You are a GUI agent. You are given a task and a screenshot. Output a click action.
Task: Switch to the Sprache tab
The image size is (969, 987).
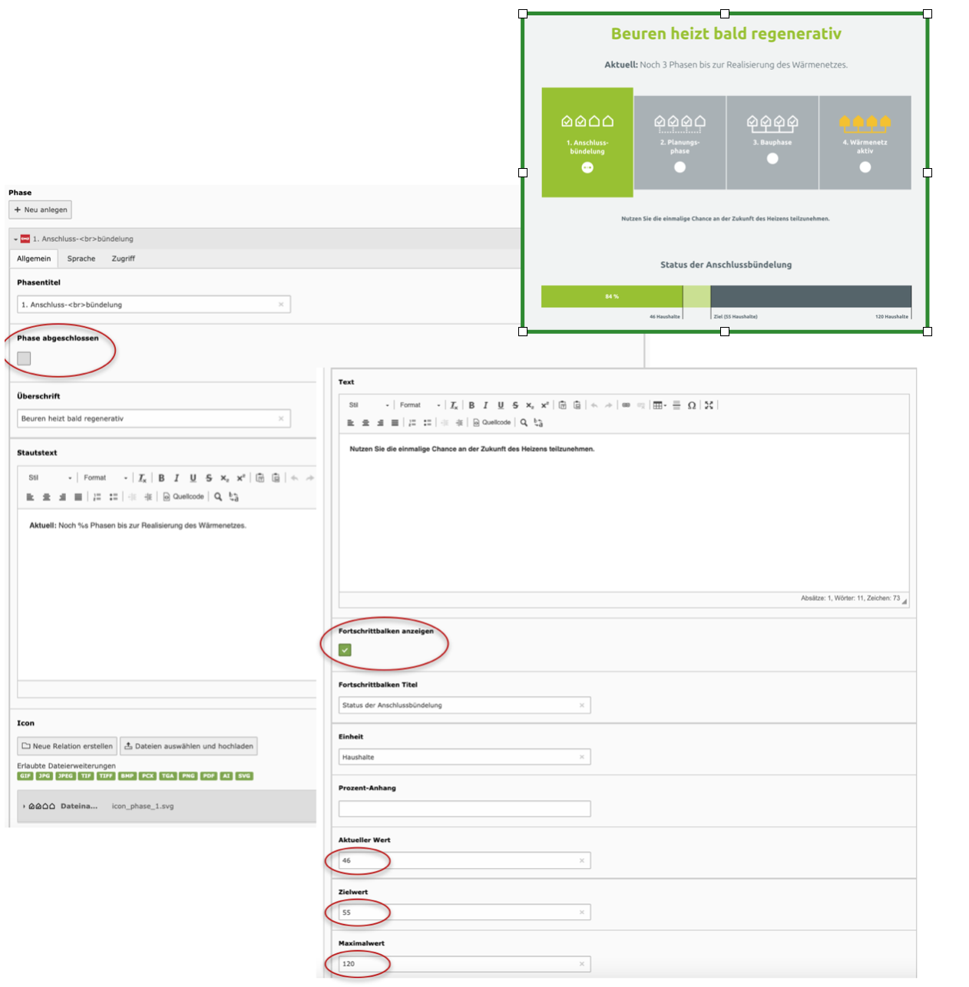(81, 259)
